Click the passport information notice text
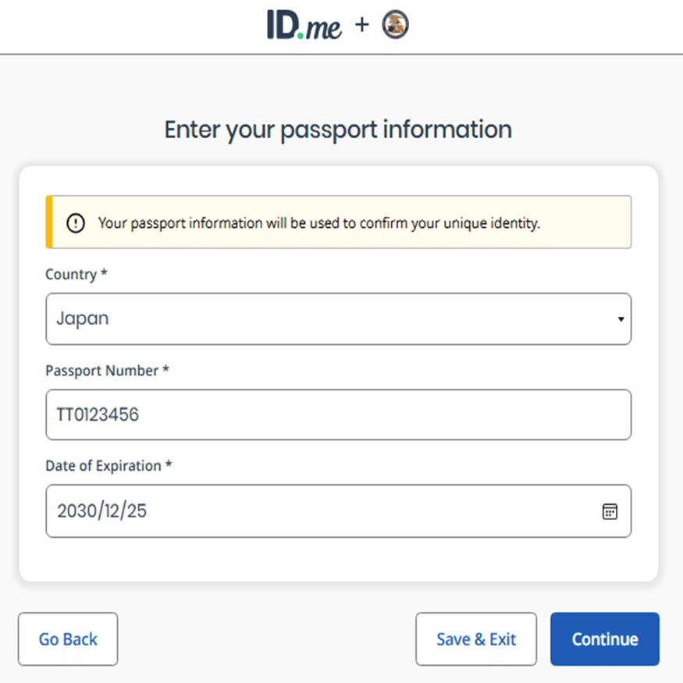Viewport: 683px width, 683px height. [318, 223]
